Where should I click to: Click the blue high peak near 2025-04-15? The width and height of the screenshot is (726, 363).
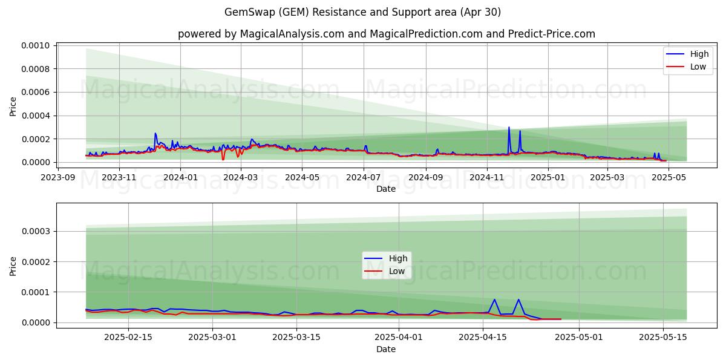point(494,299)
